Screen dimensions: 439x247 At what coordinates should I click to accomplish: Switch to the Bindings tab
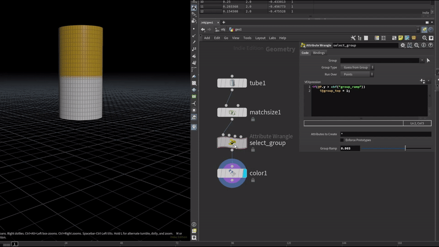pyautogui.click(x=319, y=53)
